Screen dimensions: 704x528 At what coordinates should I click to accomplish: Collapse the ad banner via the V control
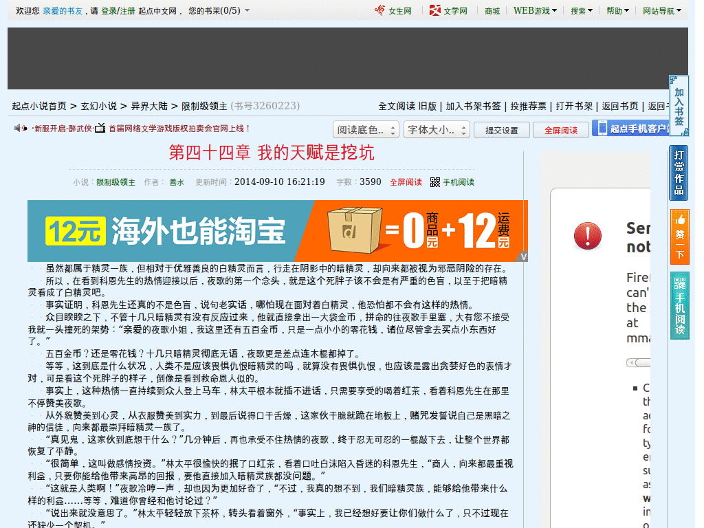[524, 256]
